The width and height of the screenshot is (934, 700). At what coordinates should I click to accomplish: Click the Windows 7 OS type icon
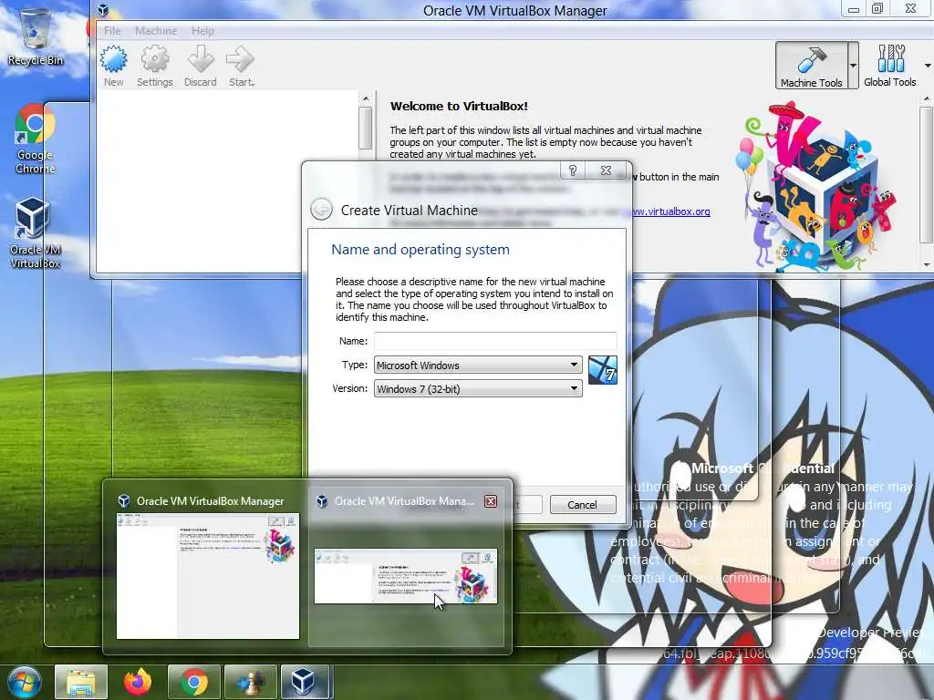click(x=603, y=370)
